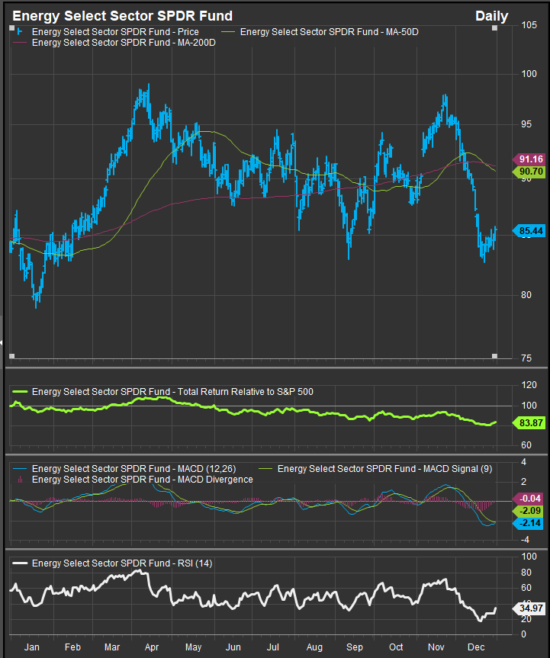Click the Nov label on time axis
550x658 pixels.
(x=436, y=647)
